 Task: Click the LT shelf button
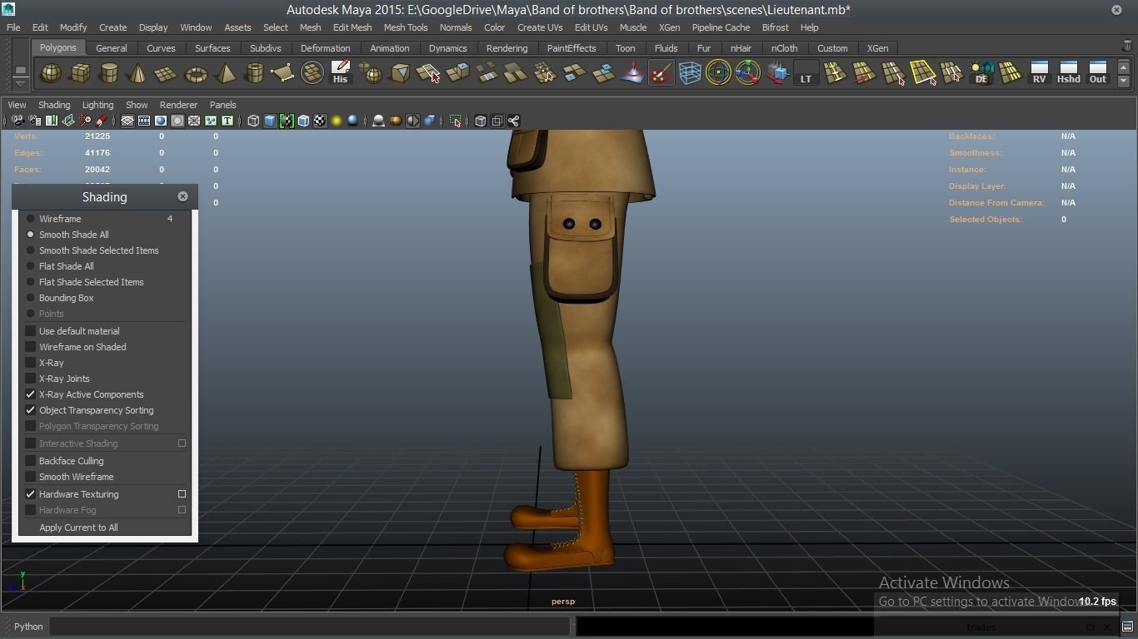(x=806, y=73)
